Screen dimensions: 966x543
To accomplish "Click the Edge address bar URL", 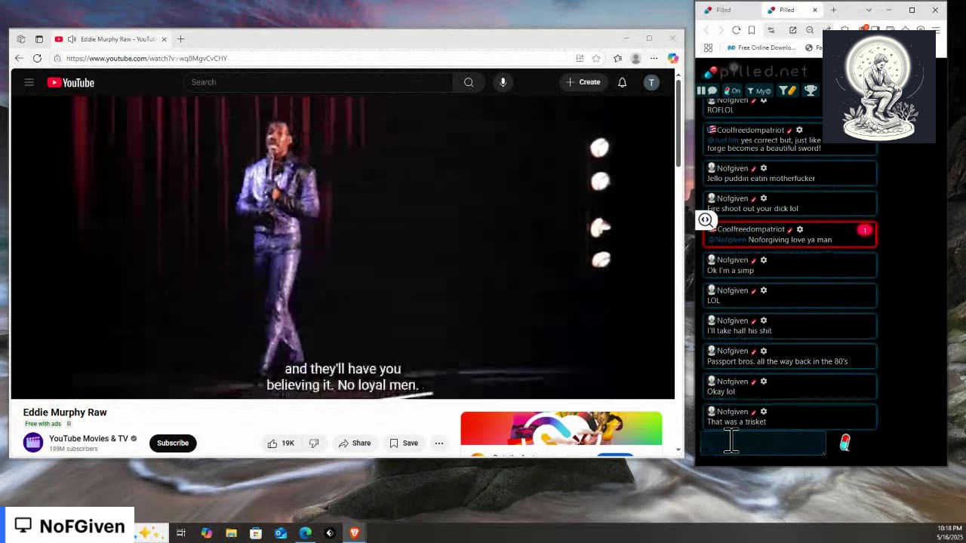I will [146, 58].
